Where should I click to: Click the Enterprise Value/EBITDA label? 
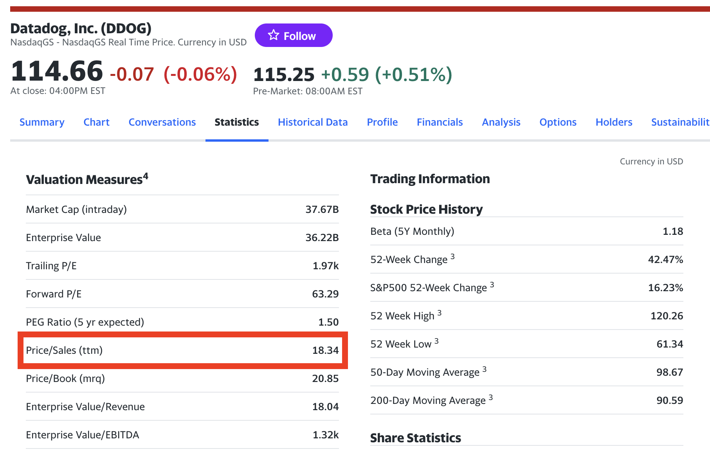83,435
